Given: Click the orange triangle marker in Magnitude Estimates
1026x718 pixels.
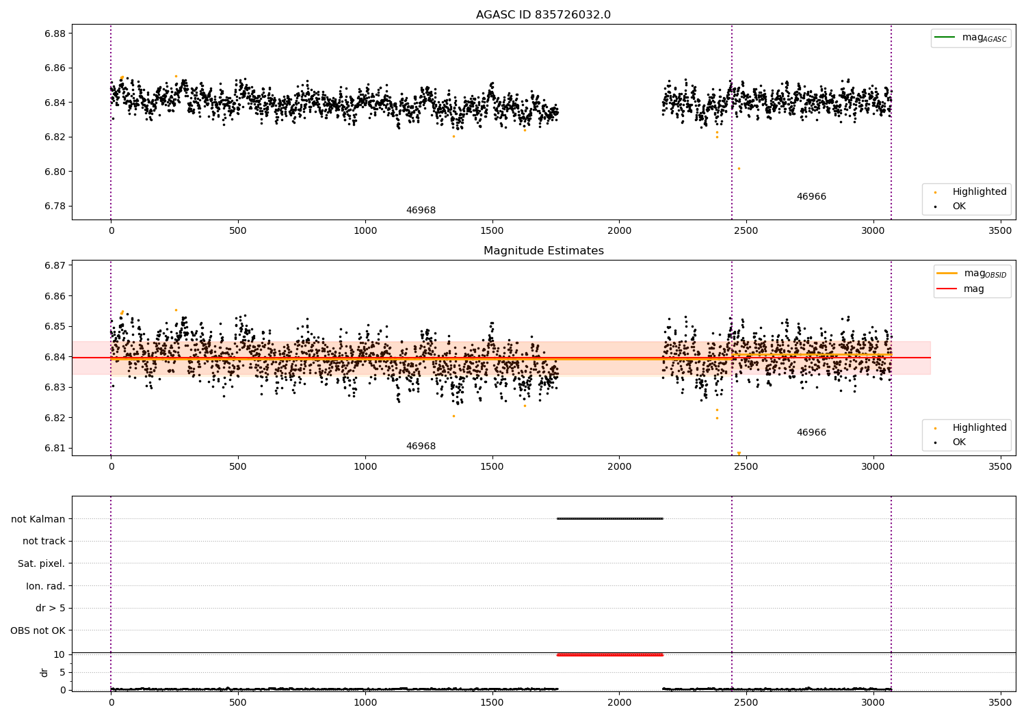Looking at the screenshot, I should (x=739, y=453).
